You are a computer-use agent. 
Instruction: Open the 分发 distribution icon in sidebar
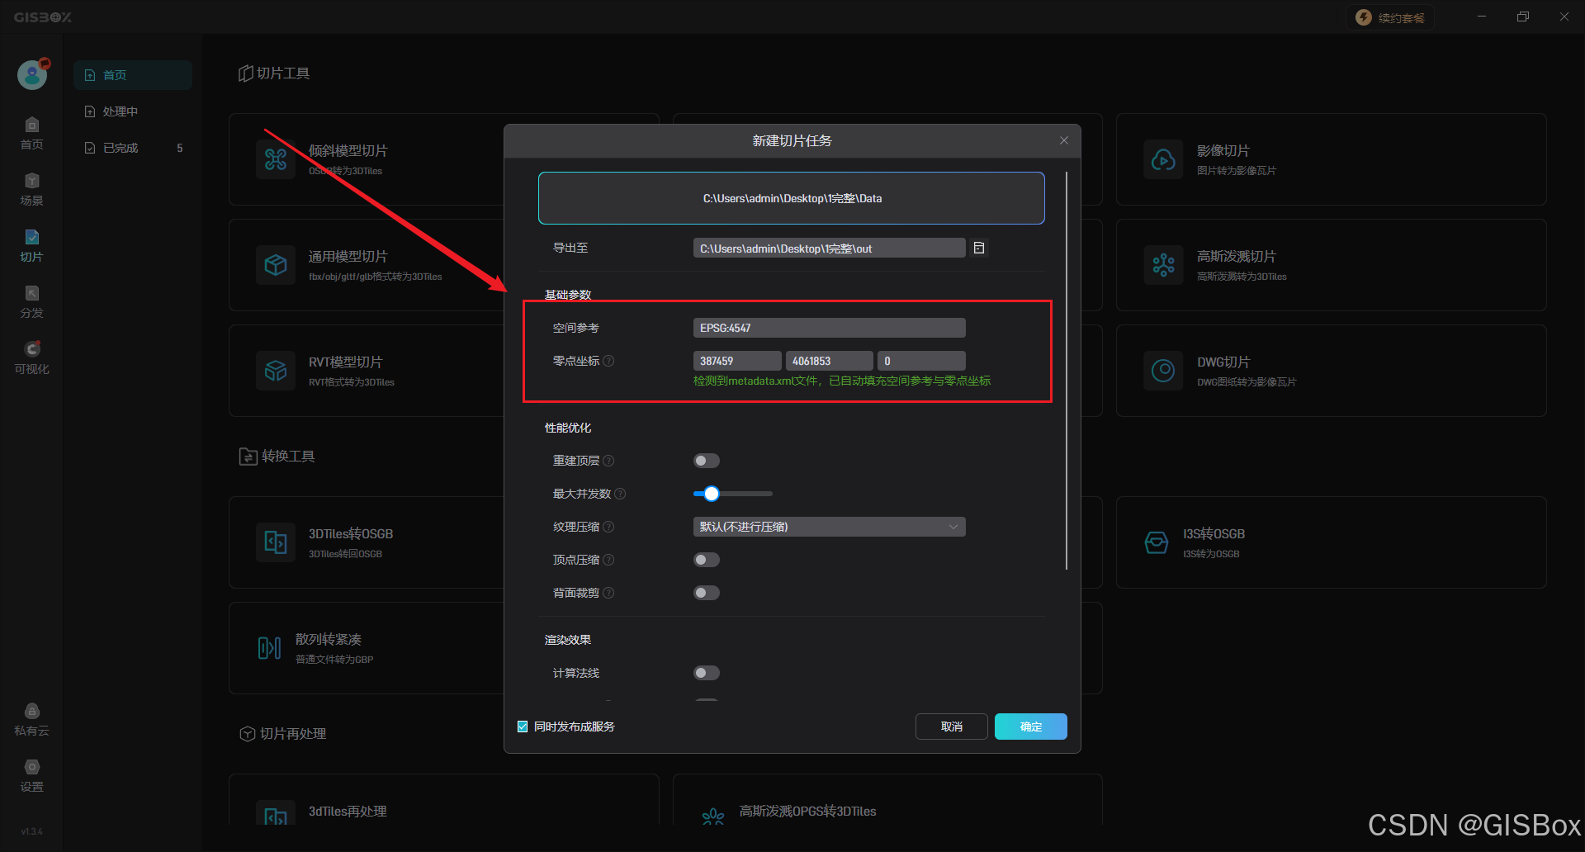[x=31, y=294]
